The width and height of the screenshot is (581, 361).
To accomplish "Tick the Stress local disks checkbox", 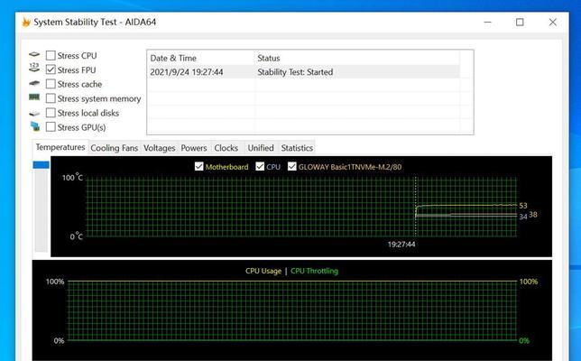I will coord(51,113).
